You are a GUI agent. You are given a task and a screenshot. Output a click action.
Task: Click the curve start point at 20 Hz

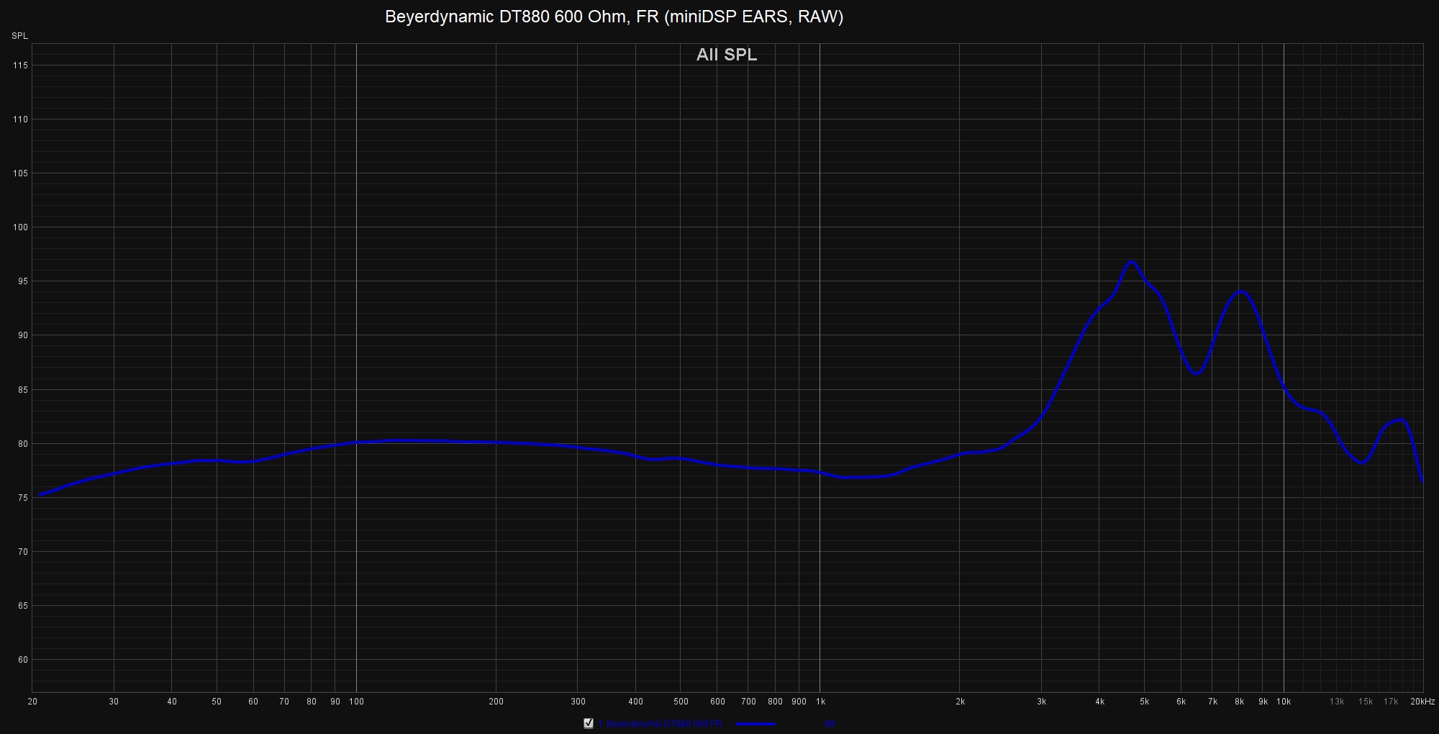point(39,495)
